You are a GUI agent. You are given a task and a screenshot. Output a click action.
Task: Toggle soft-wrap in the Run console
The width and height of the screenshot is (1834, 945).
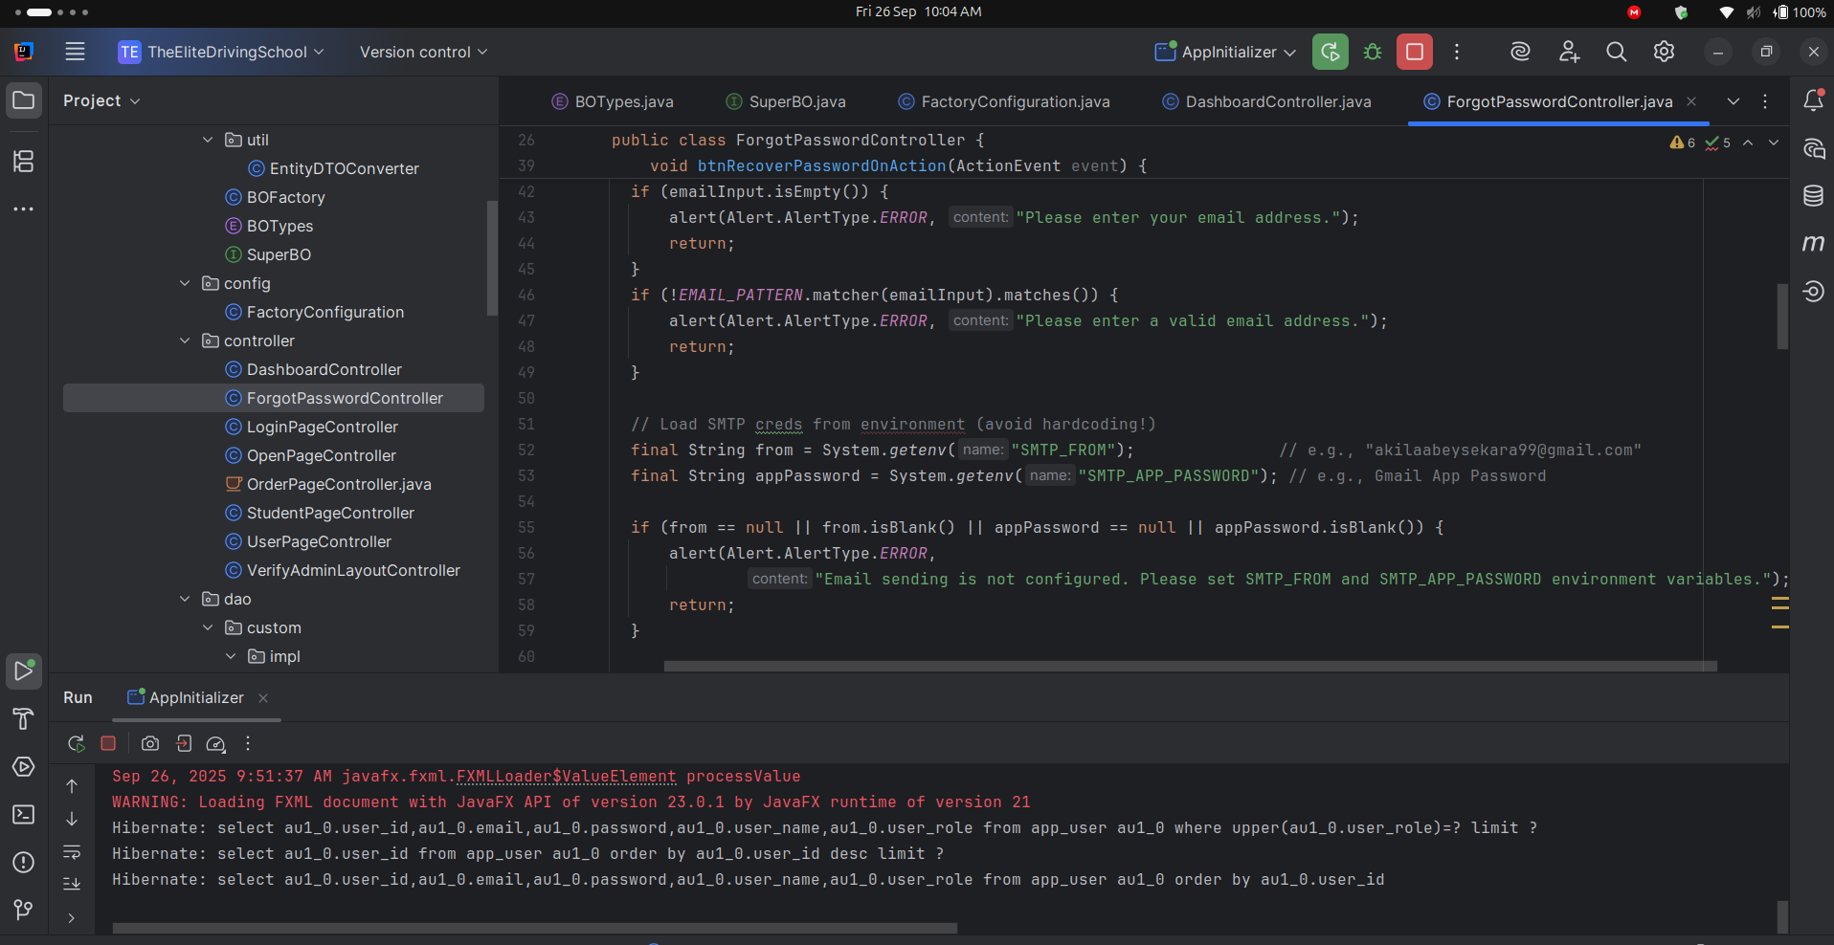(72, 851)
